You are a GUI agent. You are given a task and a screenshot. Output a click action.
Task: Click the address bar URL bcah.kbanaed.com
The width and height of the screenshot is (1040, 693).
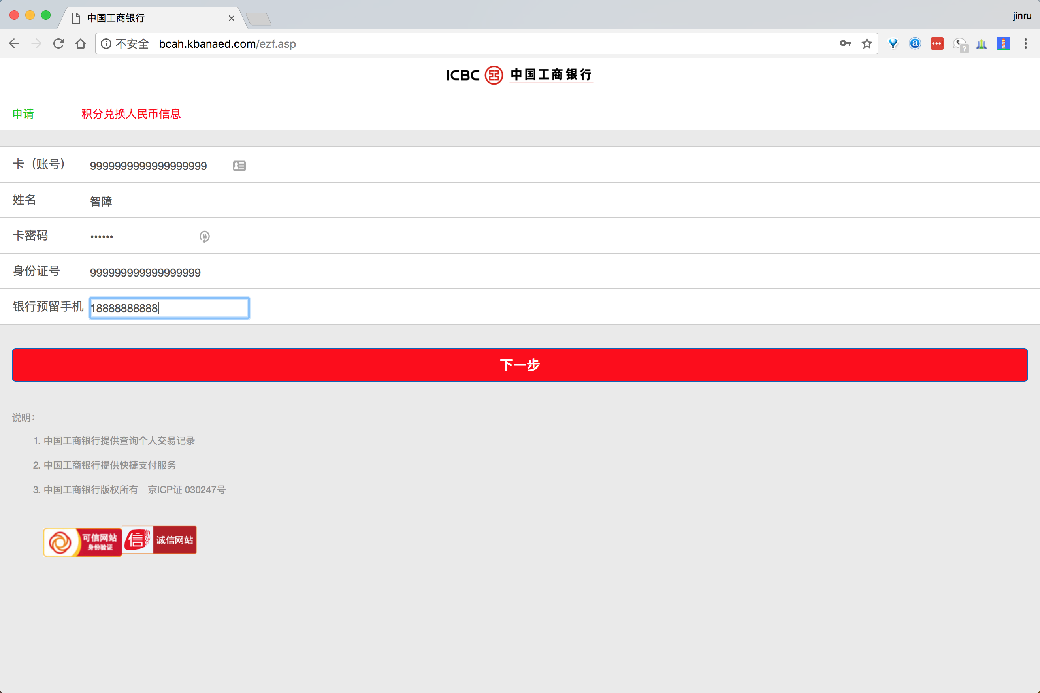point(227,44)
